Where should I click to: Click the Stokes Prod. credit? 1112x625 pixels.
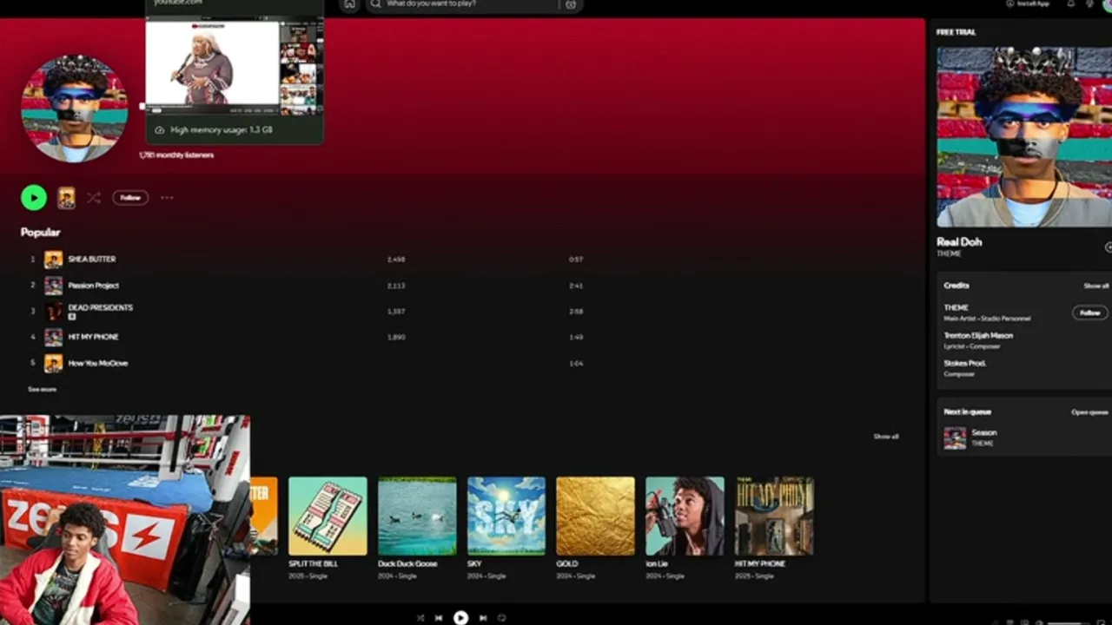click(964, 363)
